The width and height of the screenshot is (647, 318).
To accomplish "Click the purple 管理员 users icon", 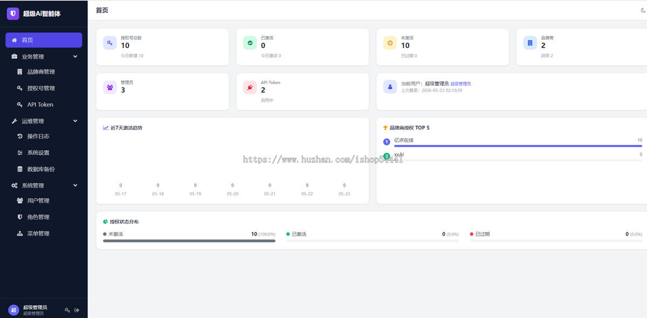I will 110,87.
